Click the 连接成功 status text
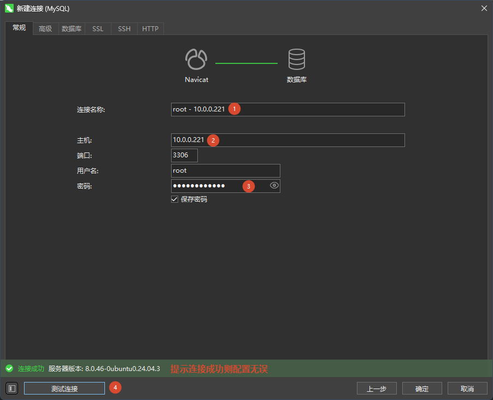This screenshot has width=493, height=400. click(x=31, y=368)
